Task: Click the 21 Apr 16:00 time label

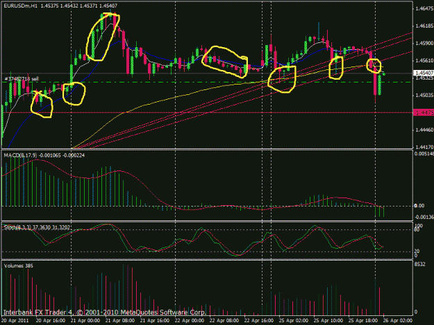Action: (x=154, y=321)
